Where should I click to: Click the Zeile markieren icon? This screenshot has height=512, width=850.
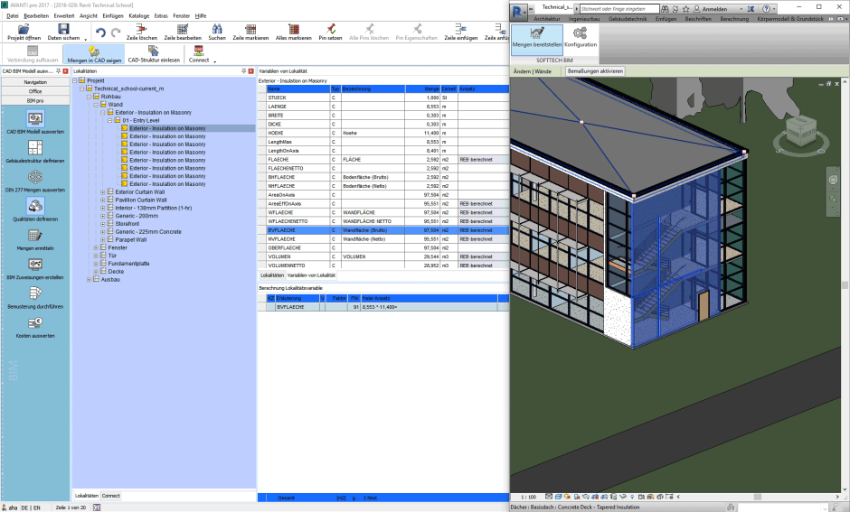[250, 33]
